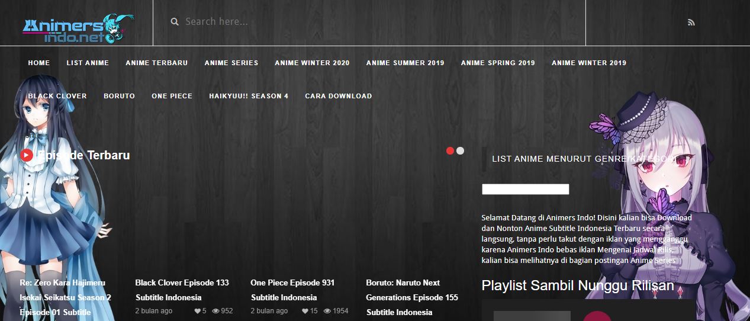The image size is (750, 321).
Task: Go to List Anime menu item
Action: [88, 63]
